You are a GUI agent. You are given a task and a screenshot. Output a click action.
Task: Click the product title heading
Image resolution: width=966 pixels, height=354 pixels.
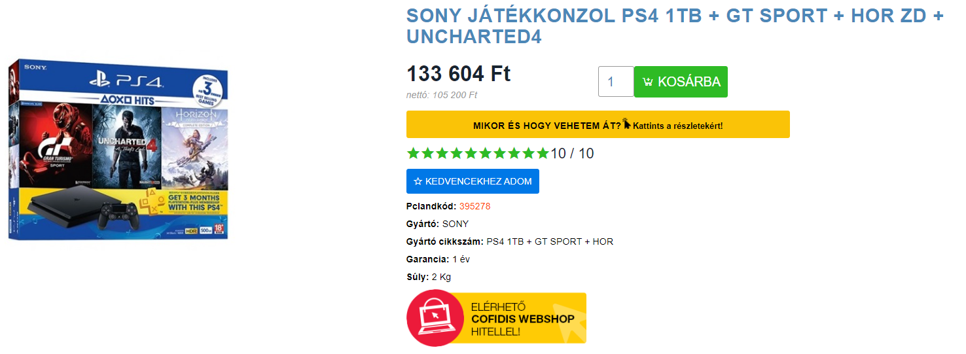tap(674, 26)
